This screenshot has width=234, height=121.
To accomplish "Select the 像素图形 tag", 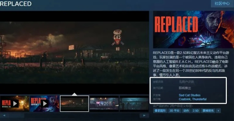I will pos(161,111).
